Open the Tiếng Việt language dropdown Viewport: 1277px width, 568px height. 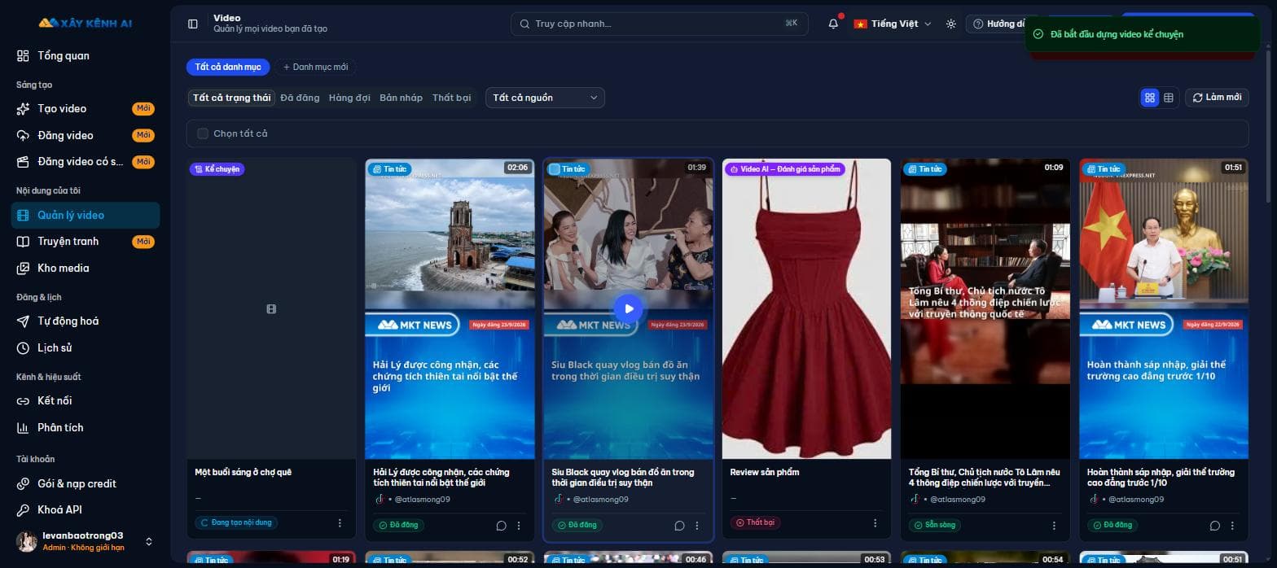click(892, 24)
